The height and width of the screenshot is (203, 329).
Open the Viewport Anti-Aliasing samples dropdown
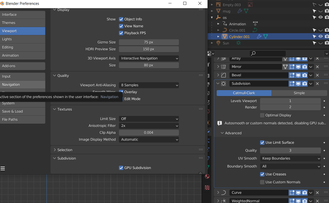click(x=149, y=85)
